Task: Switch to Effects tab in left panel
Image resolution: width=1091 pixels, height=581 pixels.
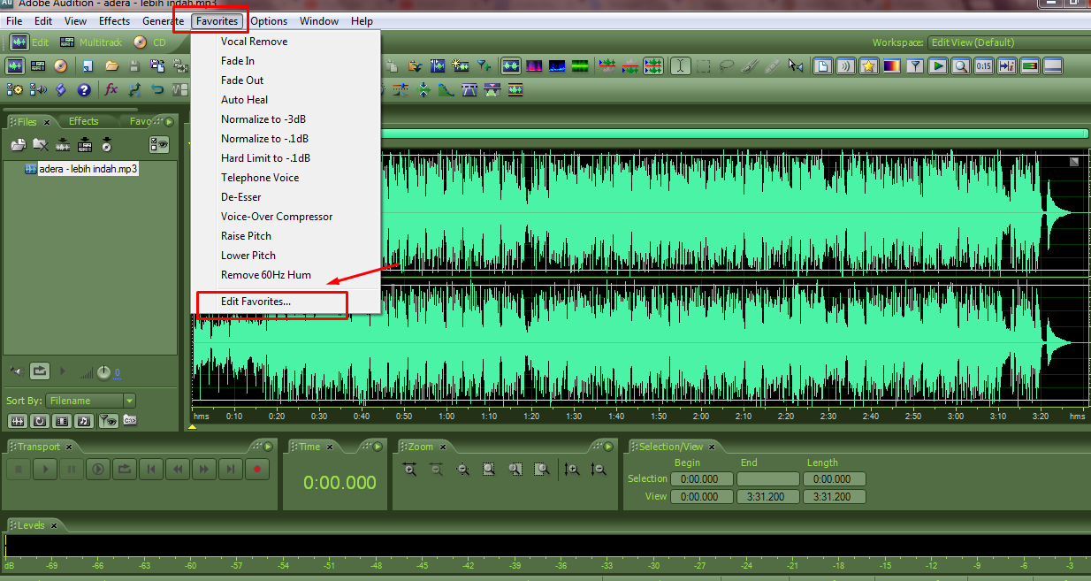Action: point(84,121)
